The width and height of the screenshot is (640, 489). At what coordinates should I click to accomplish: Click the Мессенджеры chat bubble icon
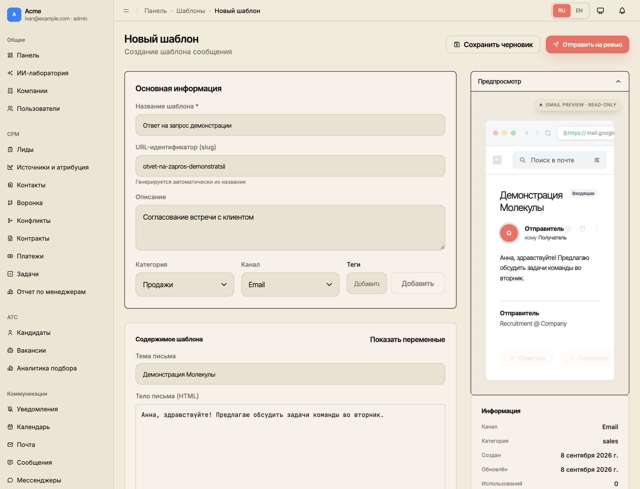[10, 480]
